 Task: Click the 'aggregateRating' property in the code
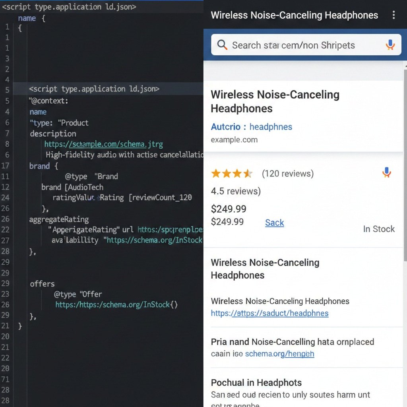59,219
